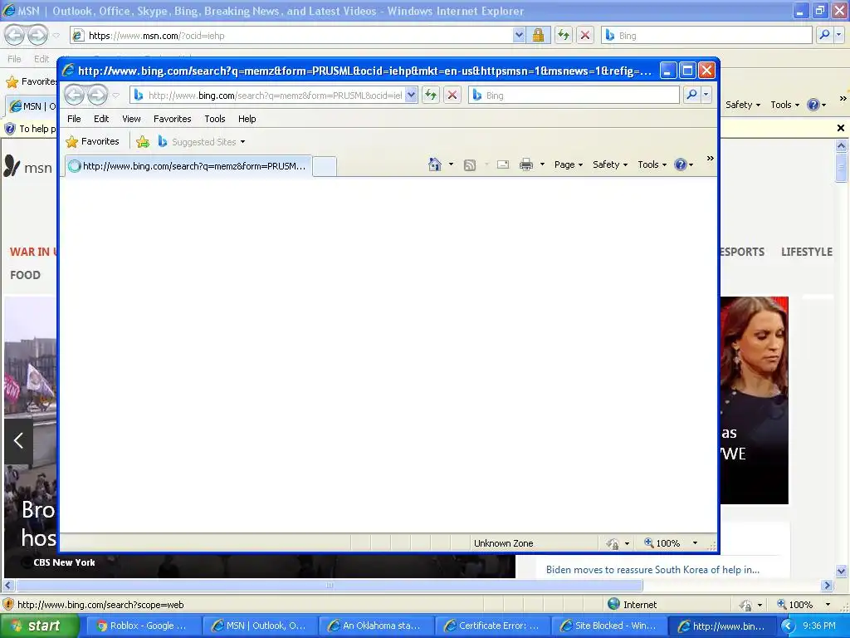Viewport: 850px width, 638px height.
Task: Open Safety dropdown in front window
Action: point(610,164)
